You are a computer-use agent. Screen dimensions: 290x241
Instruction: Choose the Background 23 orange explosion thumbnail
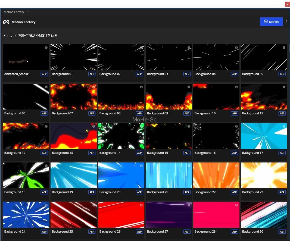point(264,175)
